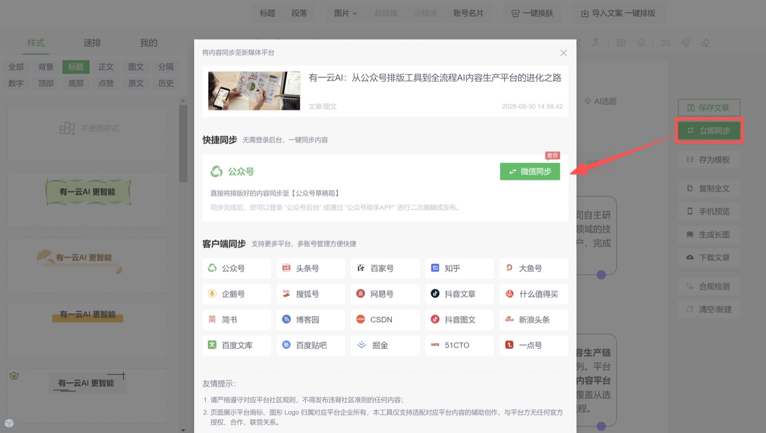Select the 51CTO platform
The width and height of the screenshot is (766, 433).
[x=460, y=345]
